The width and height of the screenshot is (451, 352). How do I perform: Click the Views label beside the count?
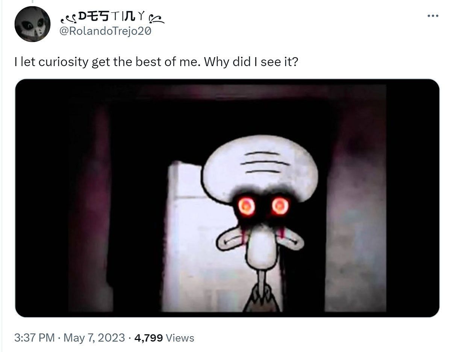pyautogui.click(x=180, y=338)
